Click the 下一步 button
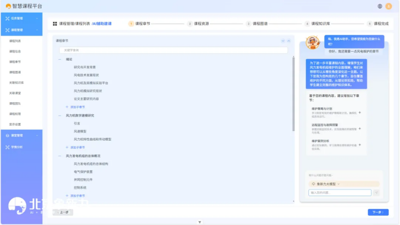The image size is (400, 225). (x=378, y=212)
